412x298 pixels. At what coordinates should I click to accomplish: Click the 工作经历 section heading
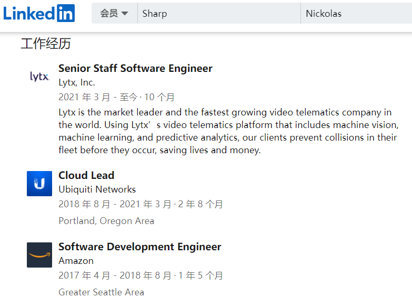pyautogui.click(x=46, y=44)
